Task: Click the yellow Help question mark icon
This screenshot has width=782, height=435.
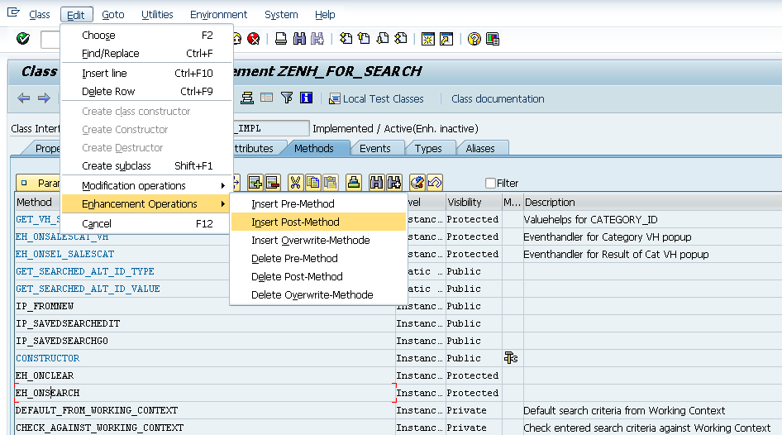Action: tap(474, 38)
